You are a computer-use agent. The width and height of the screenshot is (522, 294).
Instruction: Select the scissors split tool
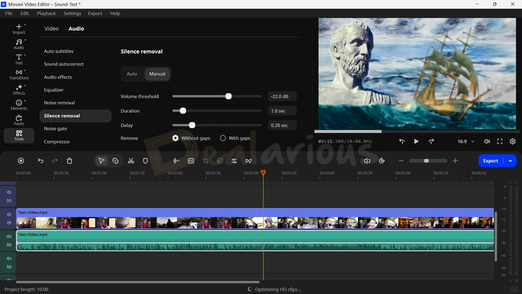[130, 160]
